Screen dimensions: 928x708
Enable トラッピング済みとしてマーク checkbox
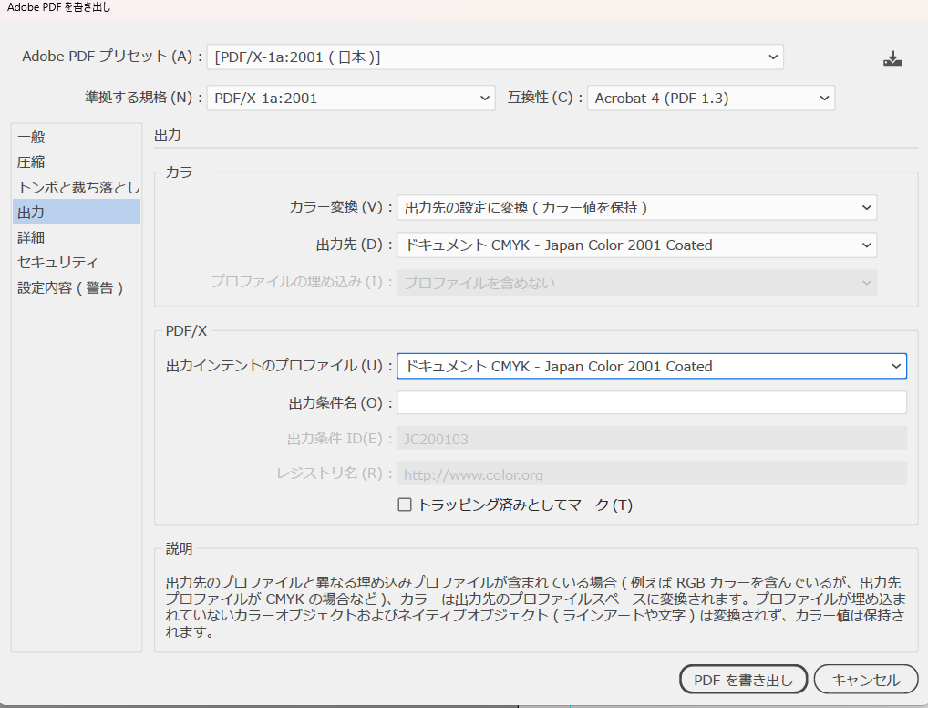click(404, 504)
